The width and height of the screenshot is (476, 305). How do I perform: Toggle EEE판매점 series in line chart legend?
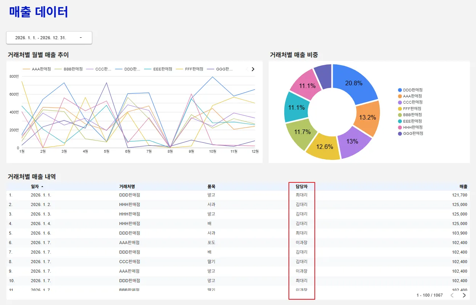[x=158, y=69]
